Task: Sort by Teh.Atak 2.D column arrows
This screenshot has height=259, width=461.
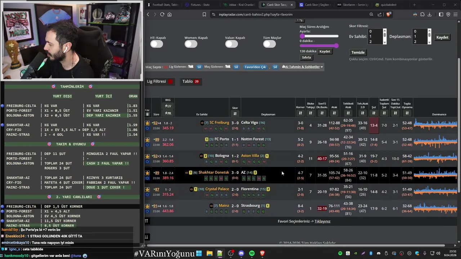Action: click(x=362, y=113)
